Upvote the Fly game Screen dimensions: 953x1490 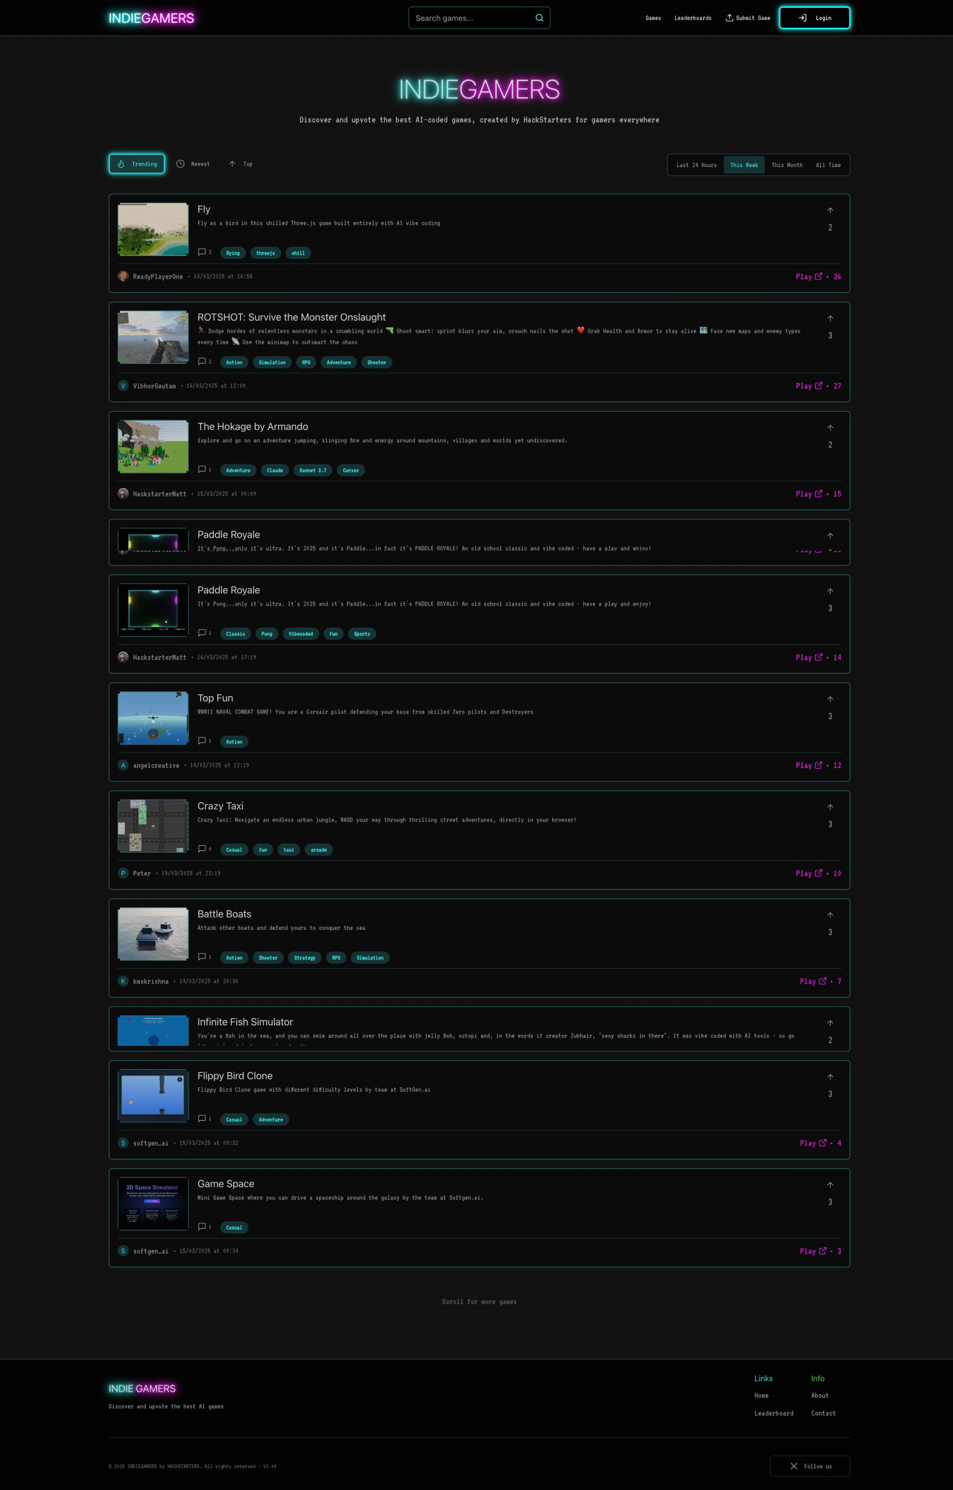pyautogui.click(x=830, y=210)
